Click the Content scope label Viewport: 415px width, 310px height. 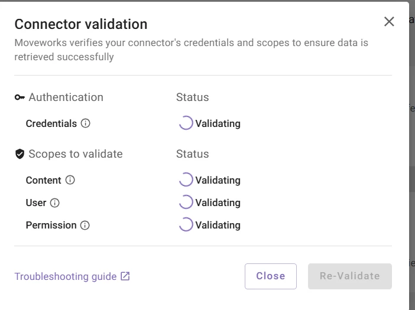(43, 180)
